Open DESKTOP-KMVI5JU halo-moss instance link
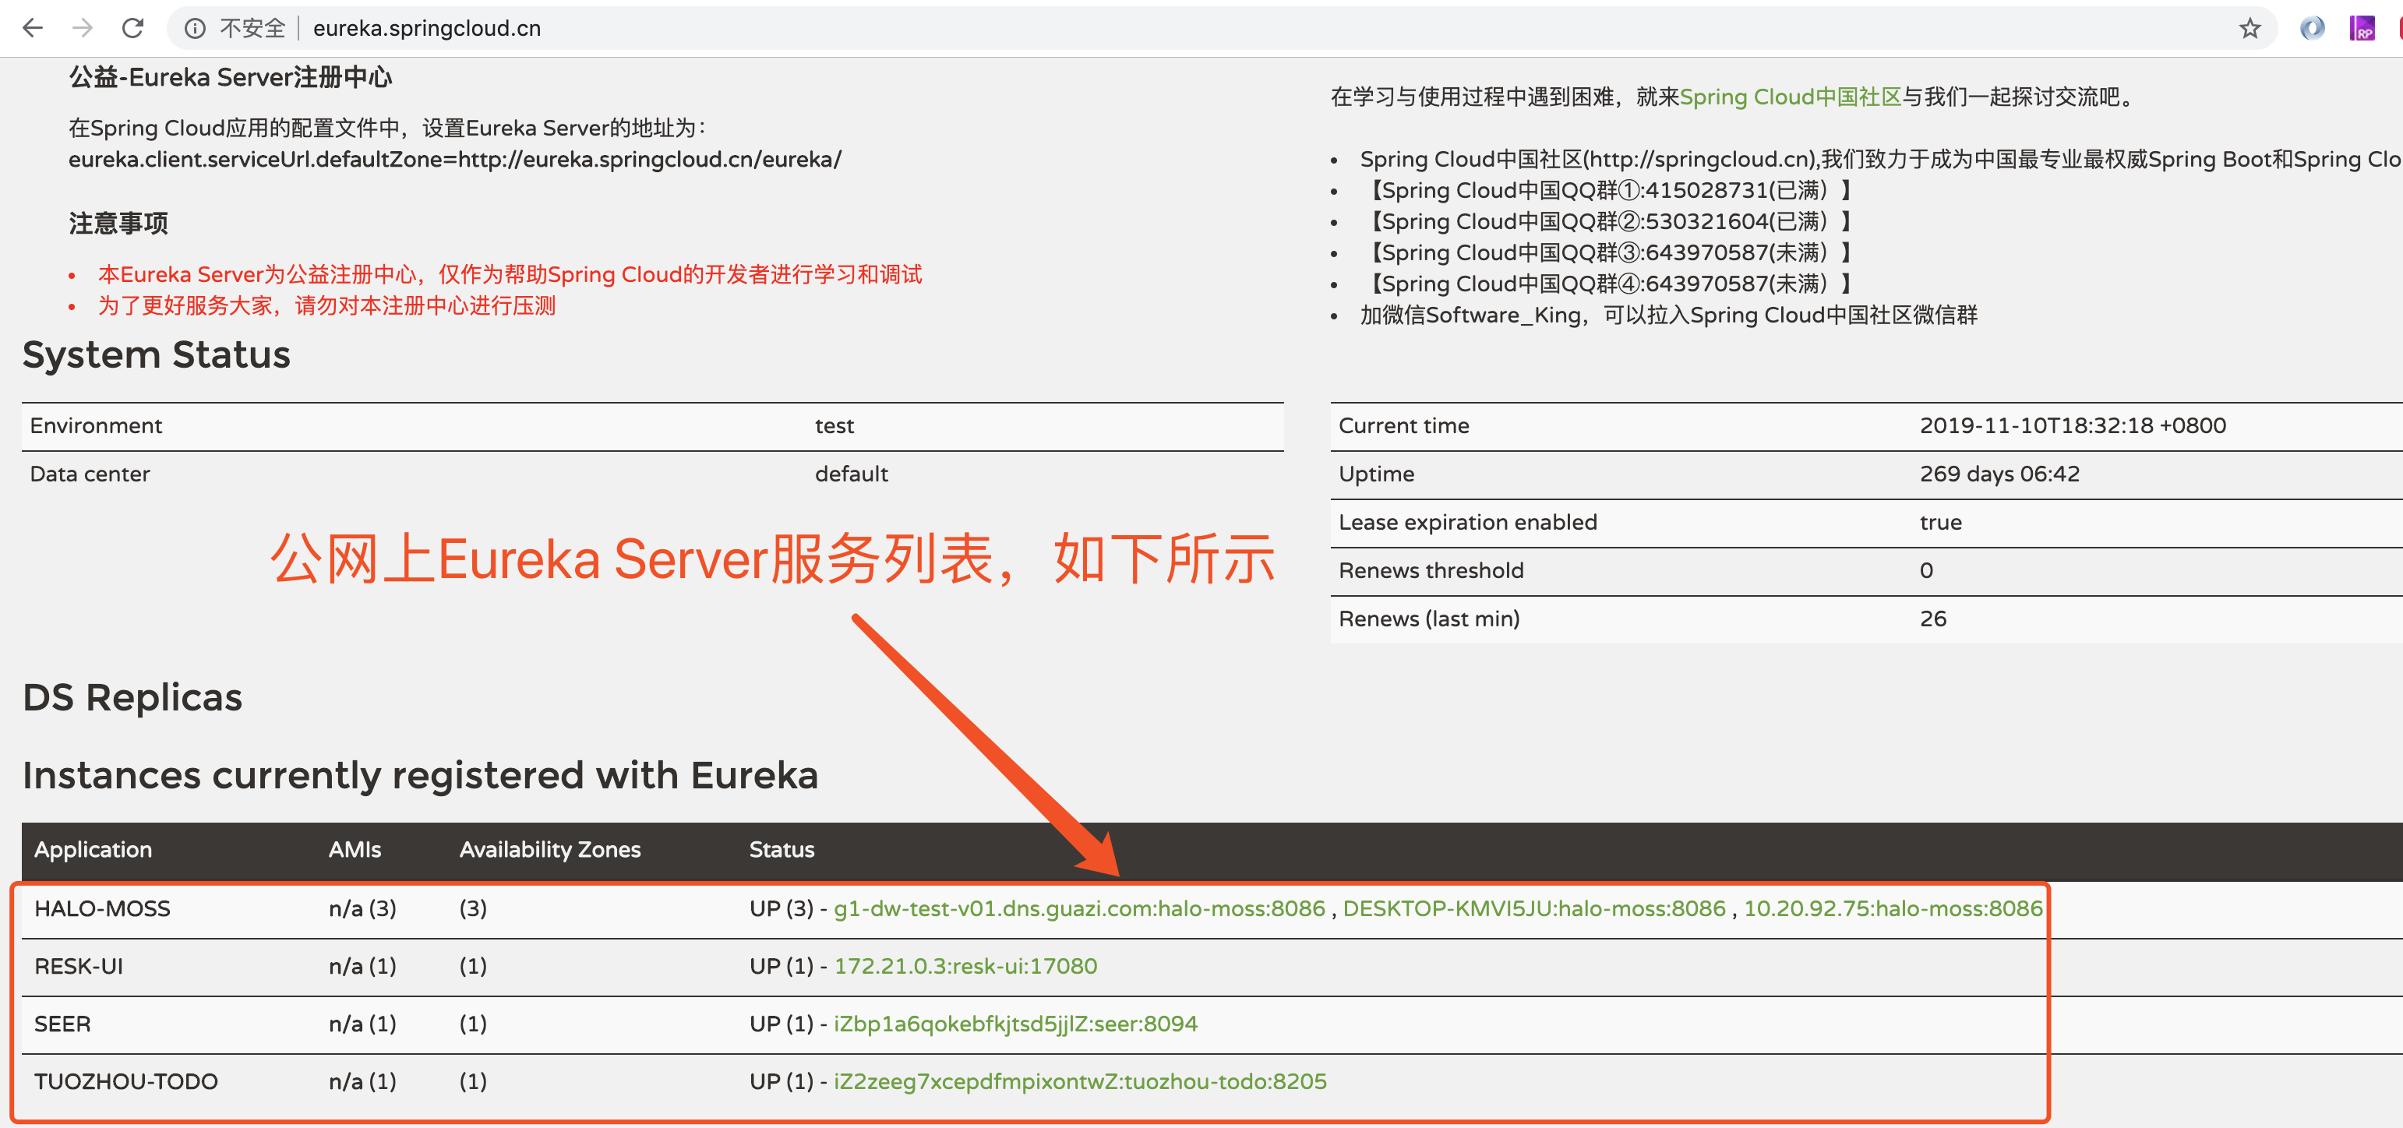This screenshot has width=2403, height=1128. pos(1533,909)
